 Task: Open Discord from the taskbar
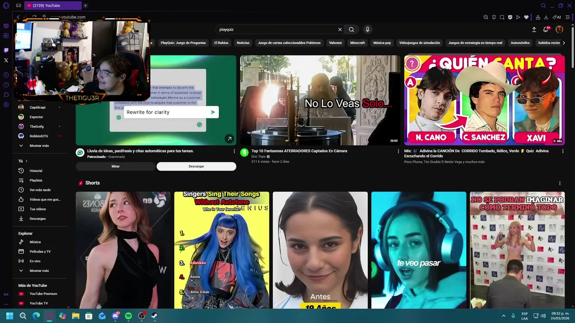click(115, 316)
